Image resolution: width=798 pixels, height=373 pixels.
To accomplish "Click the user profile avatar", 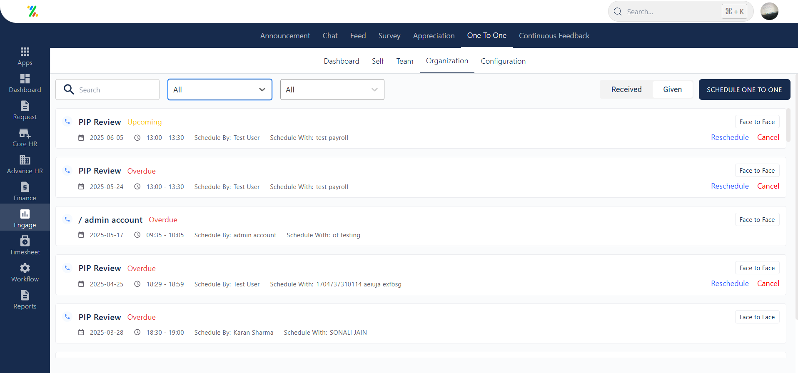I will tap(769, 11).
